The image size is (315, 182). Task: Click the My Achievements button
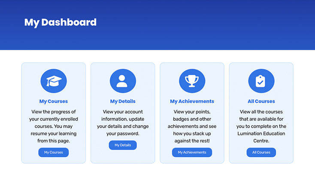pos(192,153)
